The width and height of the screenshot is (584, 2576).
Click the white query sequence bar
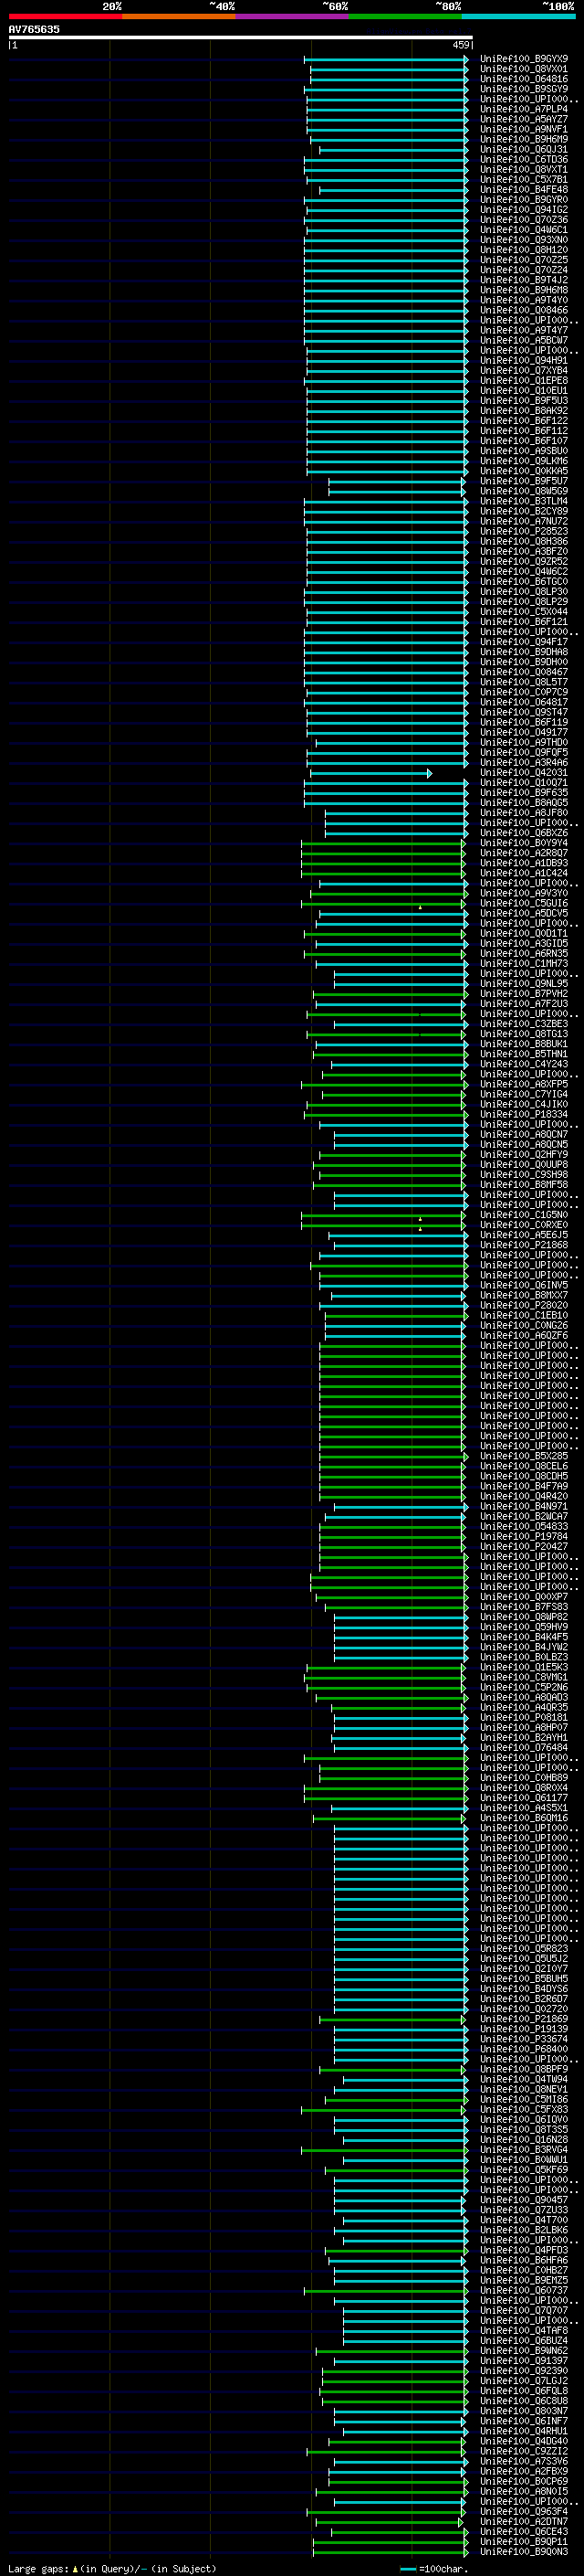(241, 37)
